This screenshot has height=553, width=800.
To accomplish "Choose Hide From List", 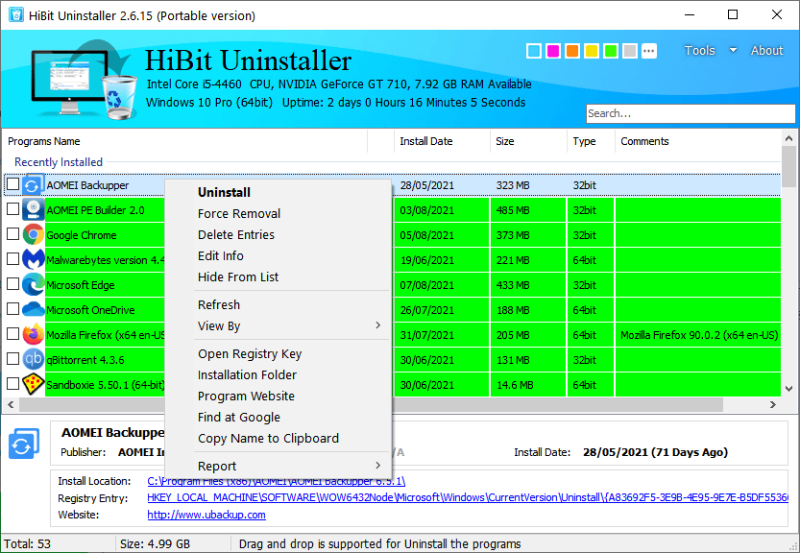I will click(279, 277).
